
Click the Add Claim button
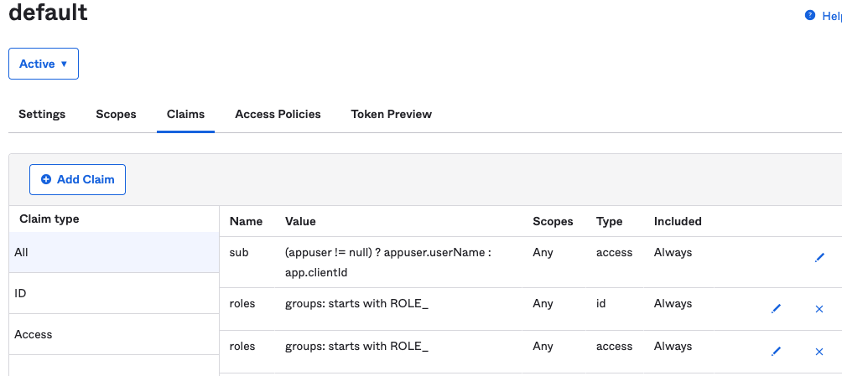coord(77,179)
